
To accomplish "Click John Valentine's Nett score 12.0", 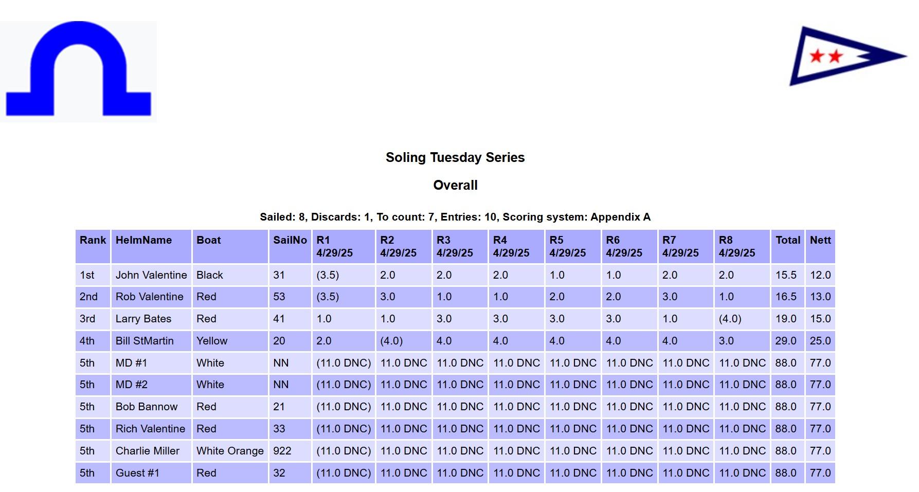I will coord(820,275).
